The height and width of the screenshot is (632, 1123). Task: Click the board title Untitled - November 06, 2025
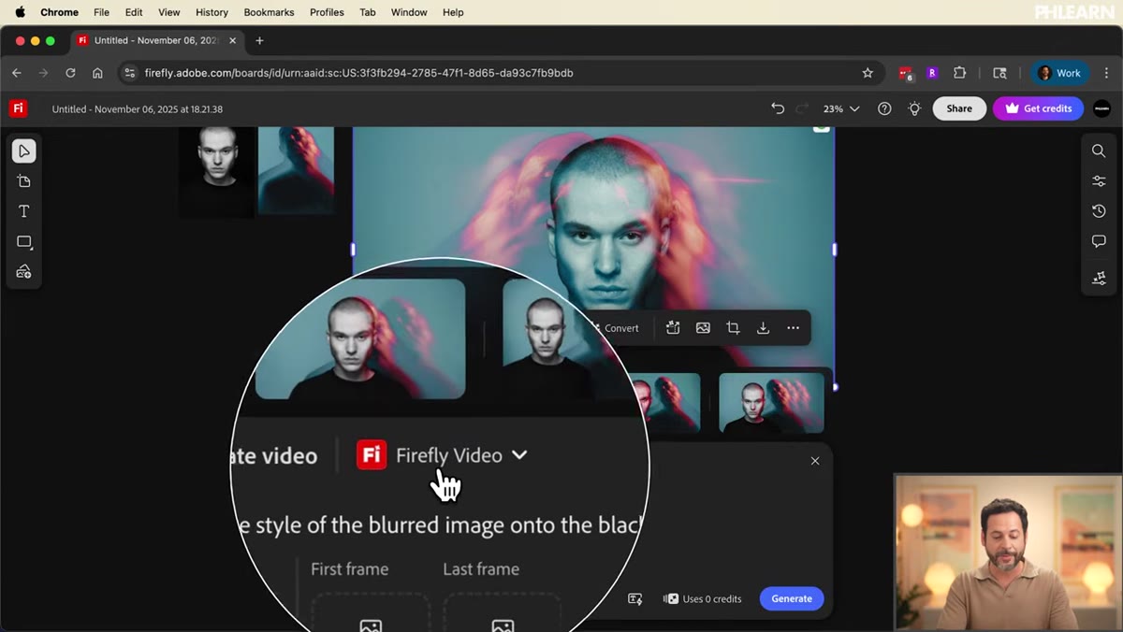(x=138, y=109)
